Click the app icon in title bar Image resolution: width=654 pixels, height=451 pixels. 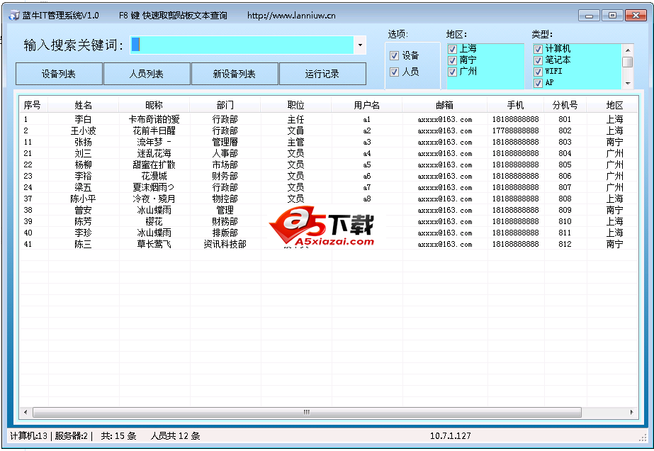(14, 16)
